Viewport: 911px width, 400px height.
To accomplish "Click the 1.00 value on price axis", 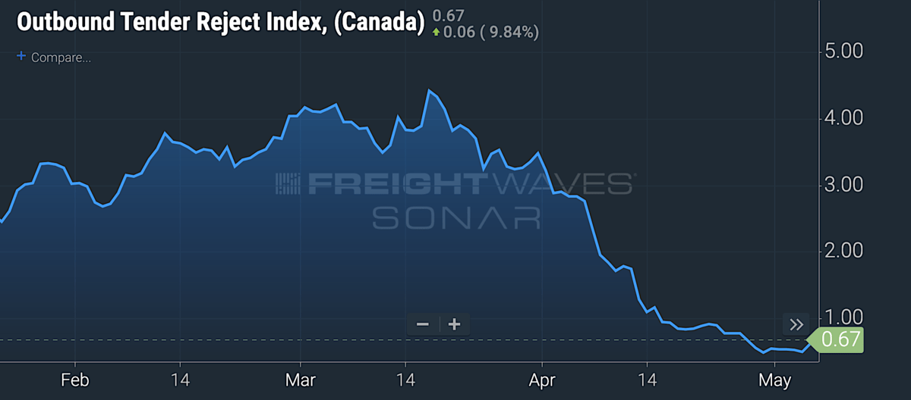I will pyautogui.click(x=843, y=317).
